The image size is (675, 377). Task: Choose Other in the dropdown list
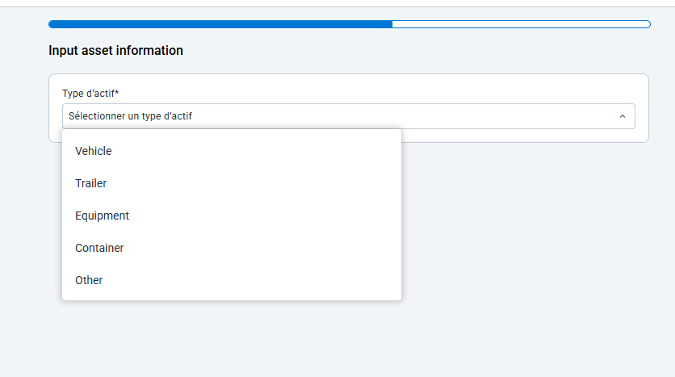89,280
